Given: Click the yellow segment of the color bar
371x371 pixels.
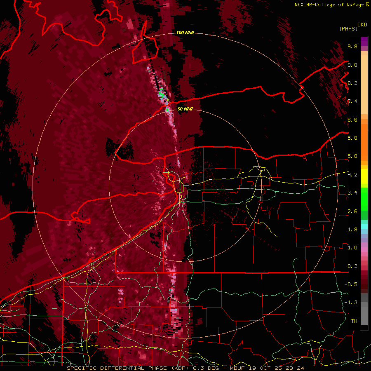Looking at the screenshot, I should point(364,176).
